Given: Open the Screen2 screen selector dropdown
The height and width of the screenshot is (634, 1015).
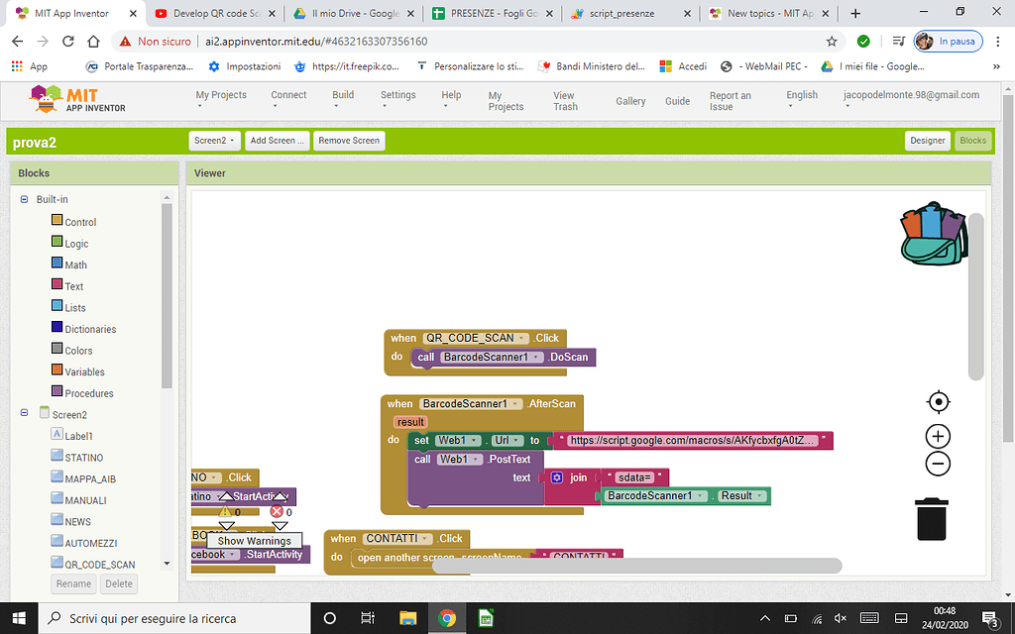Looking at the screenshot, I should [x=214, y=140].
